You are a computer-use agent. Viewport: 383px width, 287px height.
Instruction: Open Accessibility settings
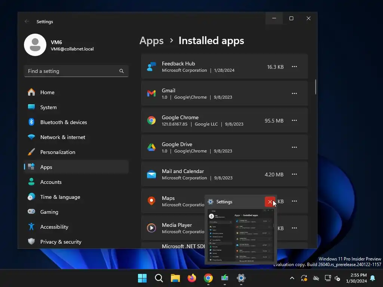click(76, 227)
